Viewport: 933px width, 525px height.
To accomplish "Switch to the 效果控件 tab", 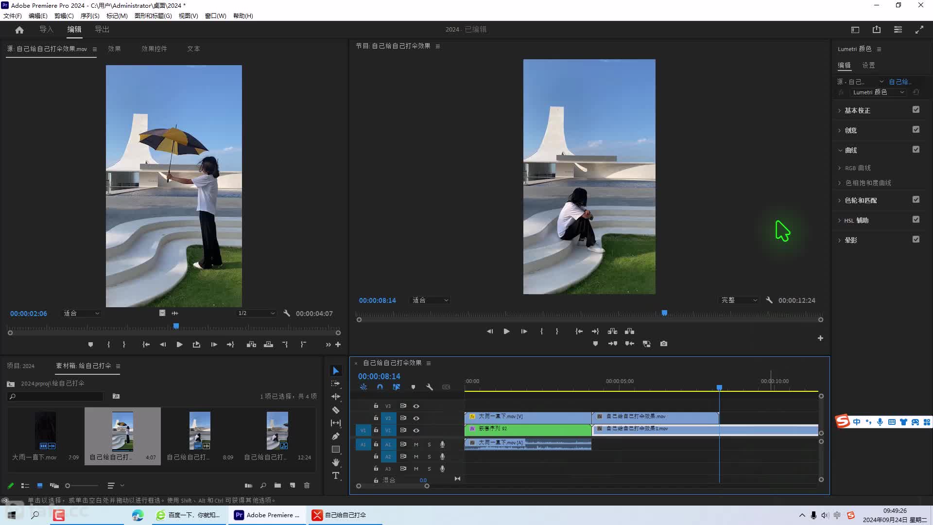I will click(x=154, y=49).
